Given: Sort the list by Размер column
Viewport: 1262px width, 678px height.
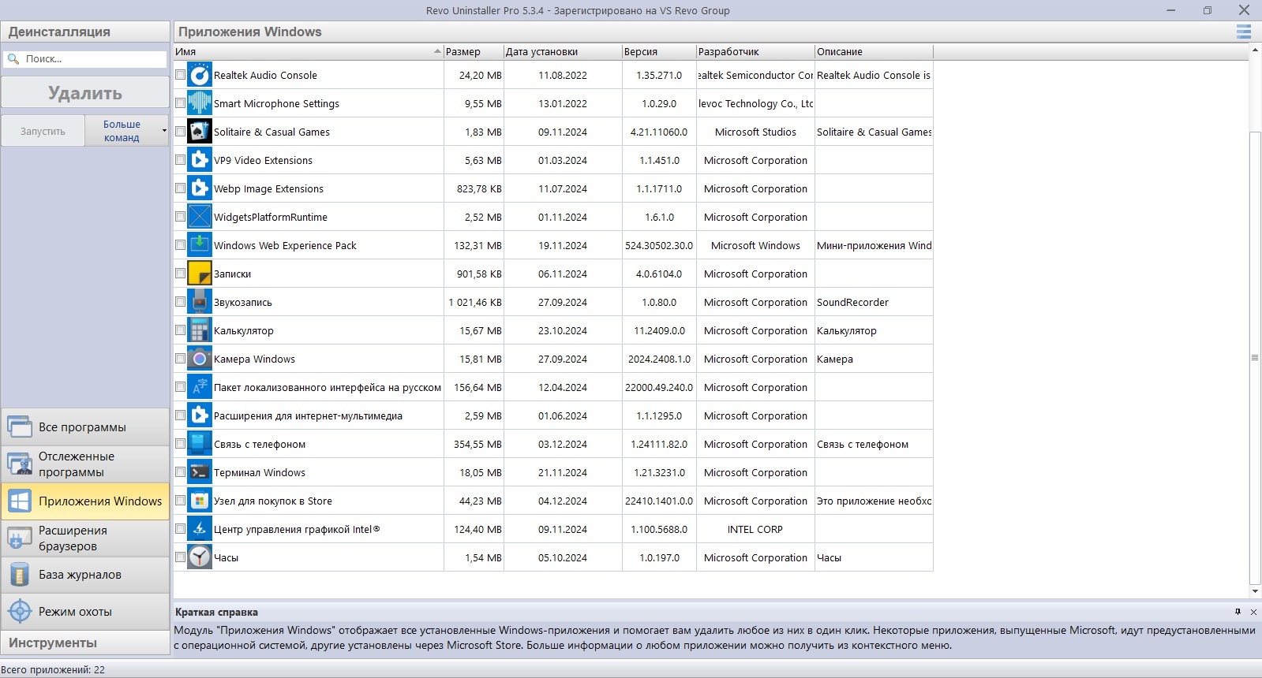Looking at the screenshot, I should [474, 52].
